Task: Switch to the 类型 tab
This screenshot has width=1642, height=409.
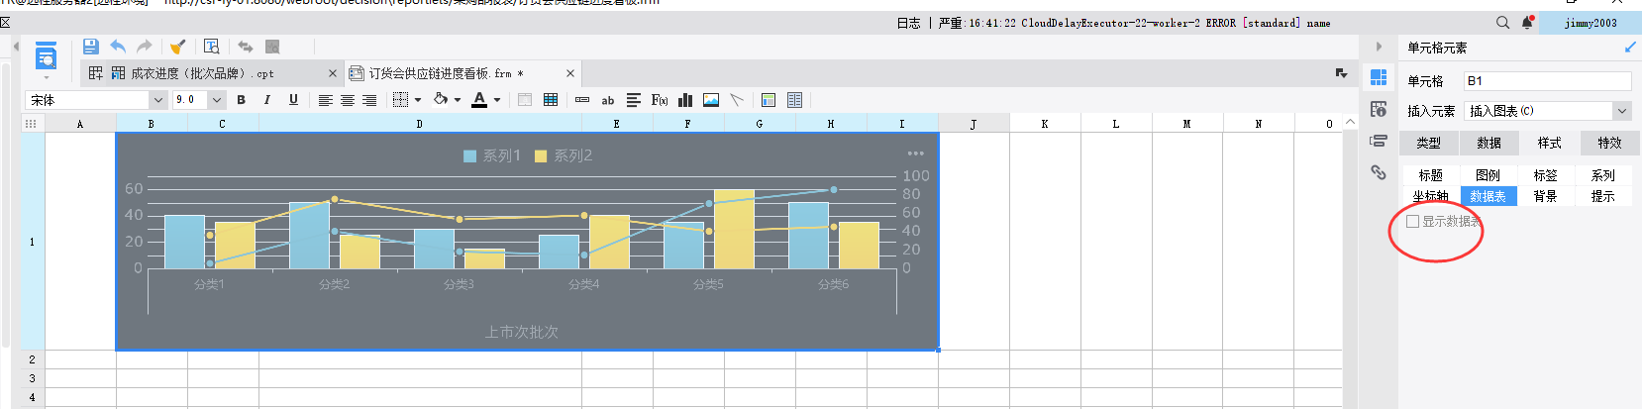Action: (1429, 144)
